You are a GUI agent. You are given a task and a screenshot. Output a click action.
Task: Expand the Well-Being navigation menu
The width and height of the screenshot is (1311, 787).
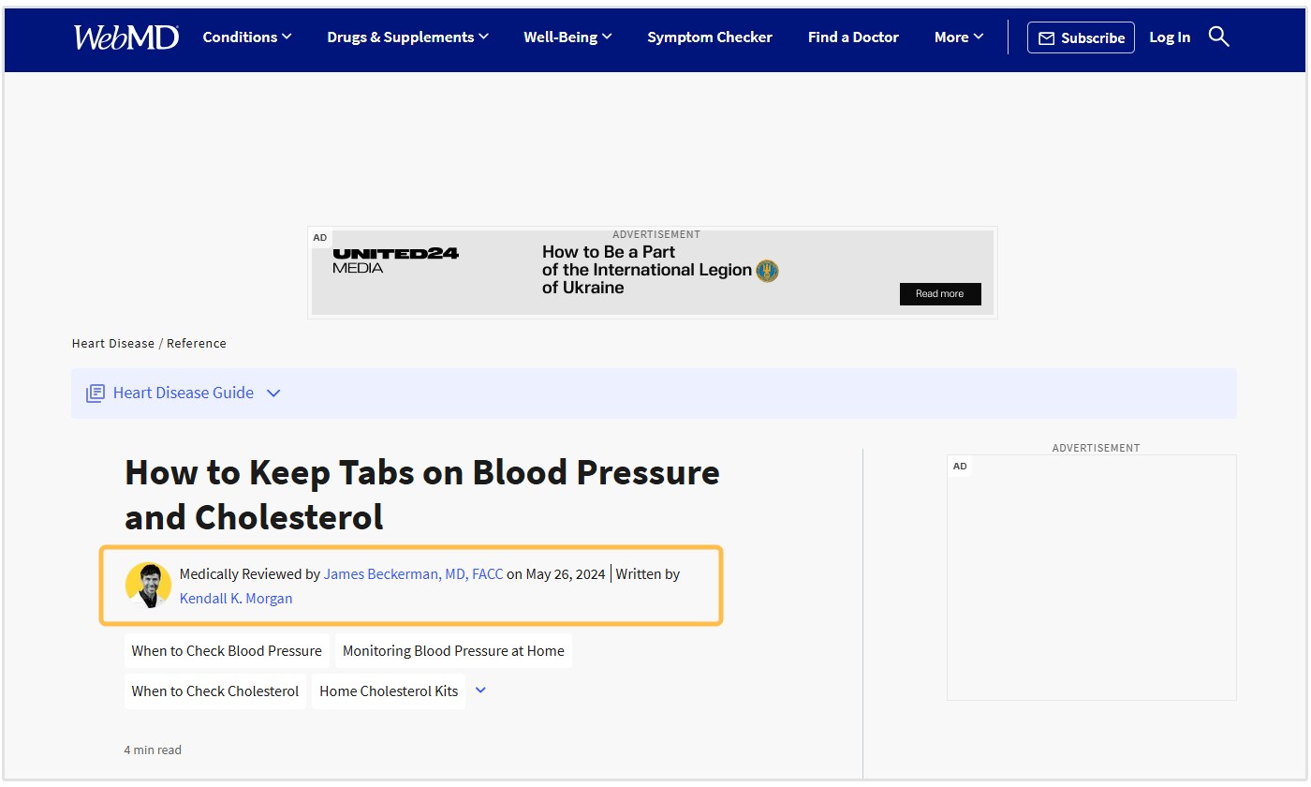coord(567,37)
